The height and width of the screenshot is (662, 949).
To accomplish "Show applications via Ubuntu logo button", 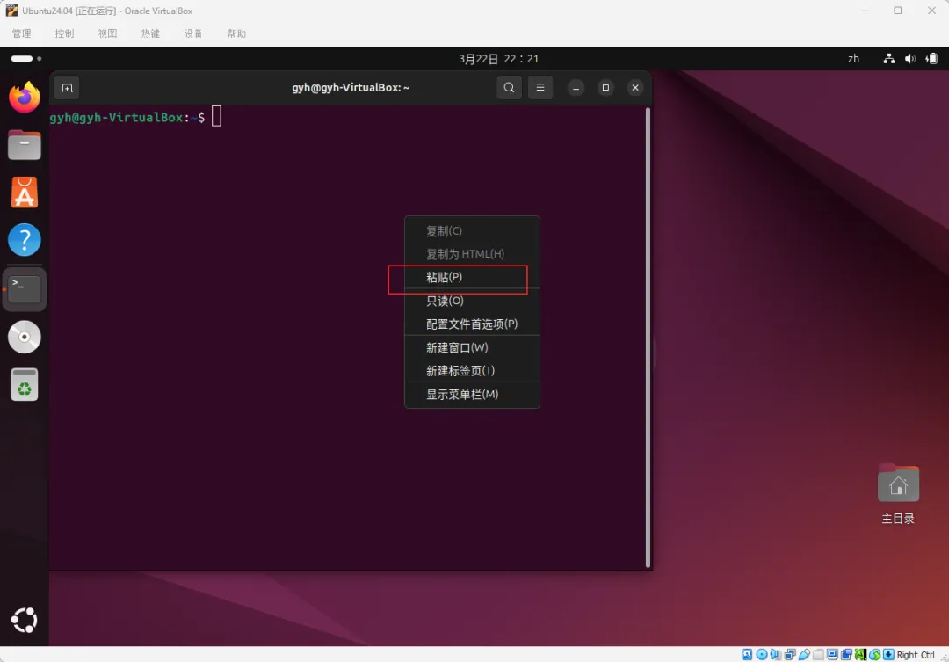I will click(25, 620).
